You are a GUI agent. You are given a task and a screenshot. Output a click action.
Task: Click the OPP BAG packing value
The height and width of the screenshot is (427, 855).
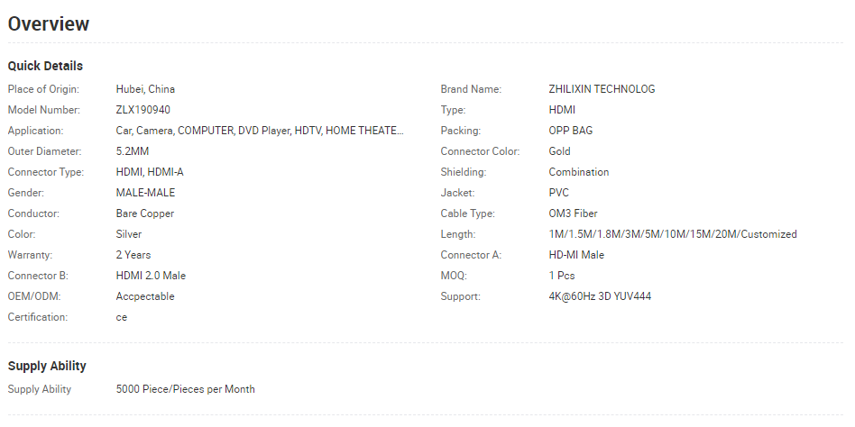click(x=570, y=131)
